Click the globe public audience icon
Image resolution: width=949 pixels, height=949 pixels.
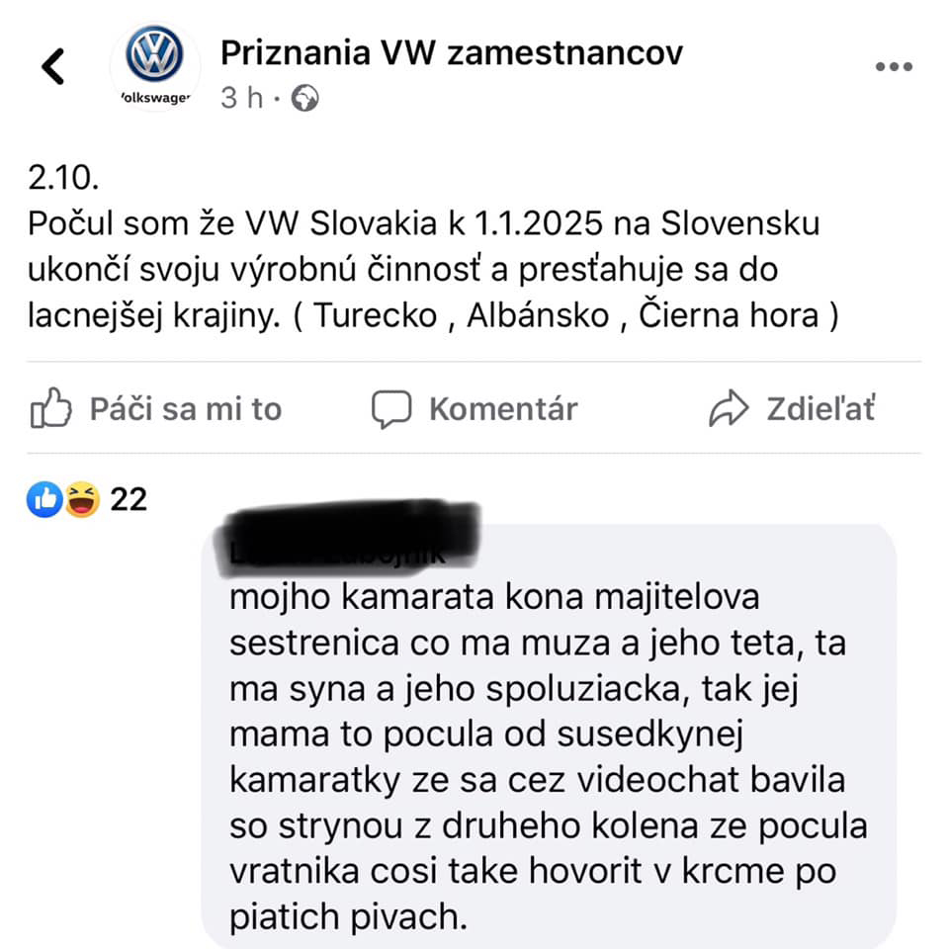(305, 98)
